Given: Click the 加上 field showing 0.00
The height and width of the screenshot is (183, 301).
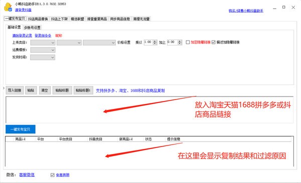Looking at the screenshot, I should [173, 42].
